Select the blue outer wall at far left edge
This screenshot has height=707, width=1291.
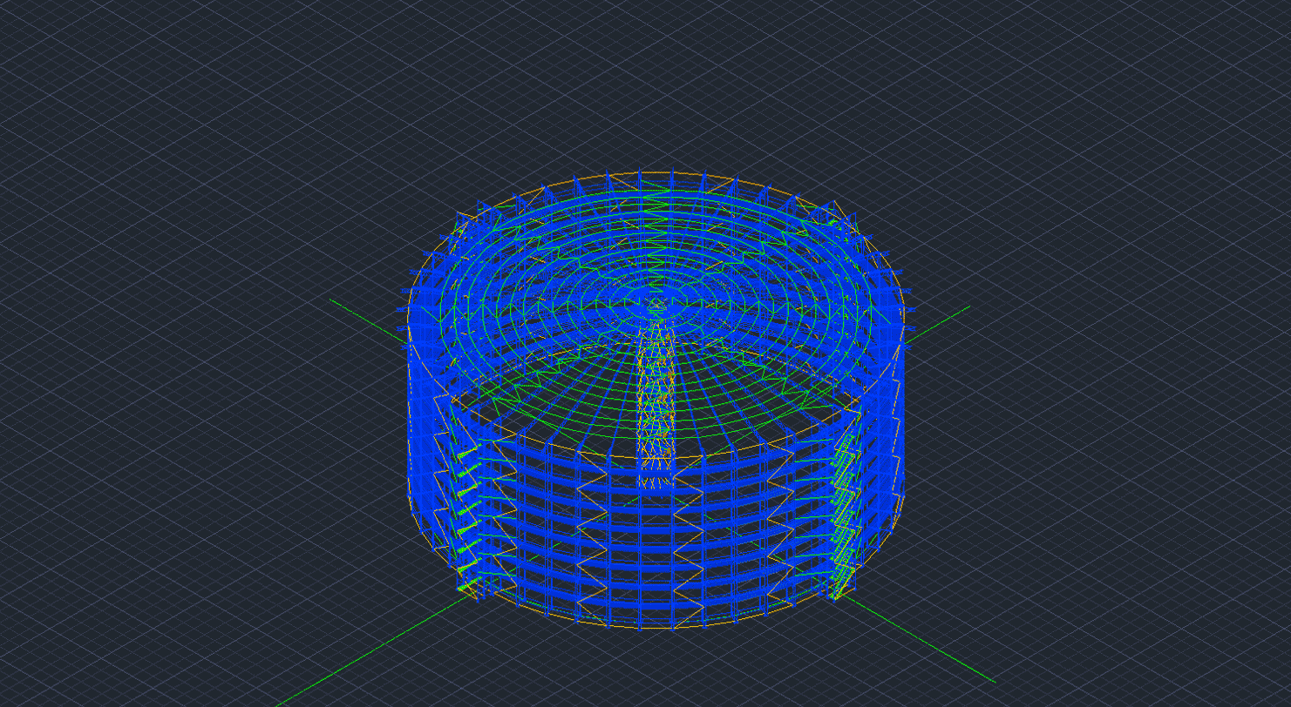413,418
